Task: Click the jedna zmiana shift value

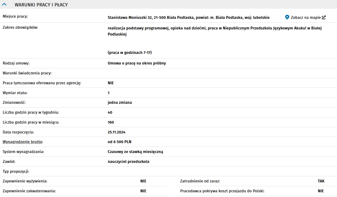Action: (120, 103)
